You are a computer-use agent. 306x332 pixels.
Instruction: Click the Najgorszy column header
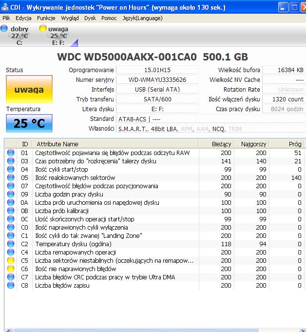pos(251,144)
